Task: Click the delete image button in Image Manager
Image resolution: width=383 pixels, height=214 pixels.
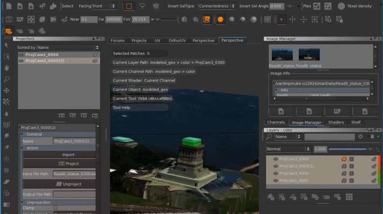Action: point(309,112)
